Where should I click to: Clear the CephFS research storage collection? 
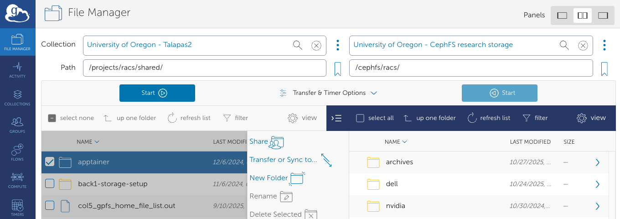click(583, 45)
